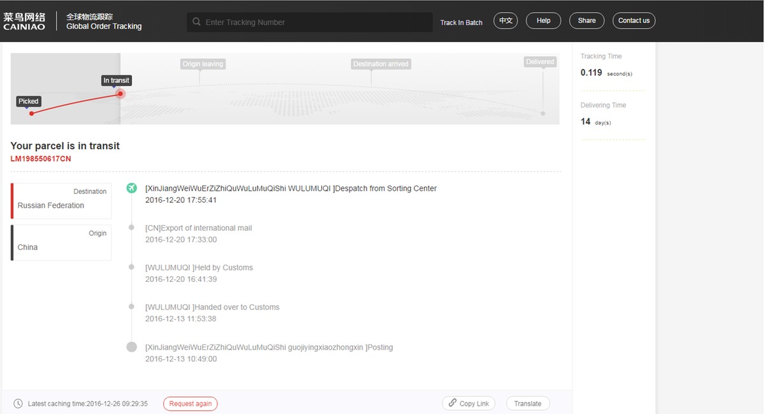The width and height of the screenshot is (765, 414).
Task: Click Handed over to Customs entry
Action: point(212,313)
